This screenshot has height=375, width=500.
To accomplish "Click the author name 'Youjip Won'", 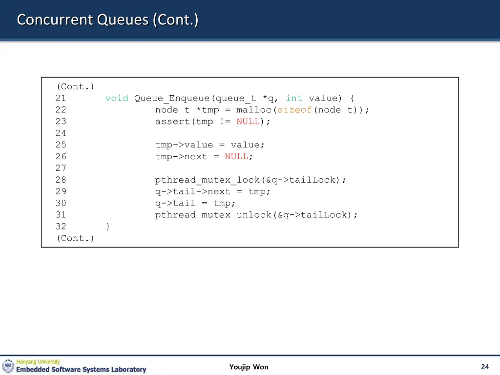I will click(249, 367).
